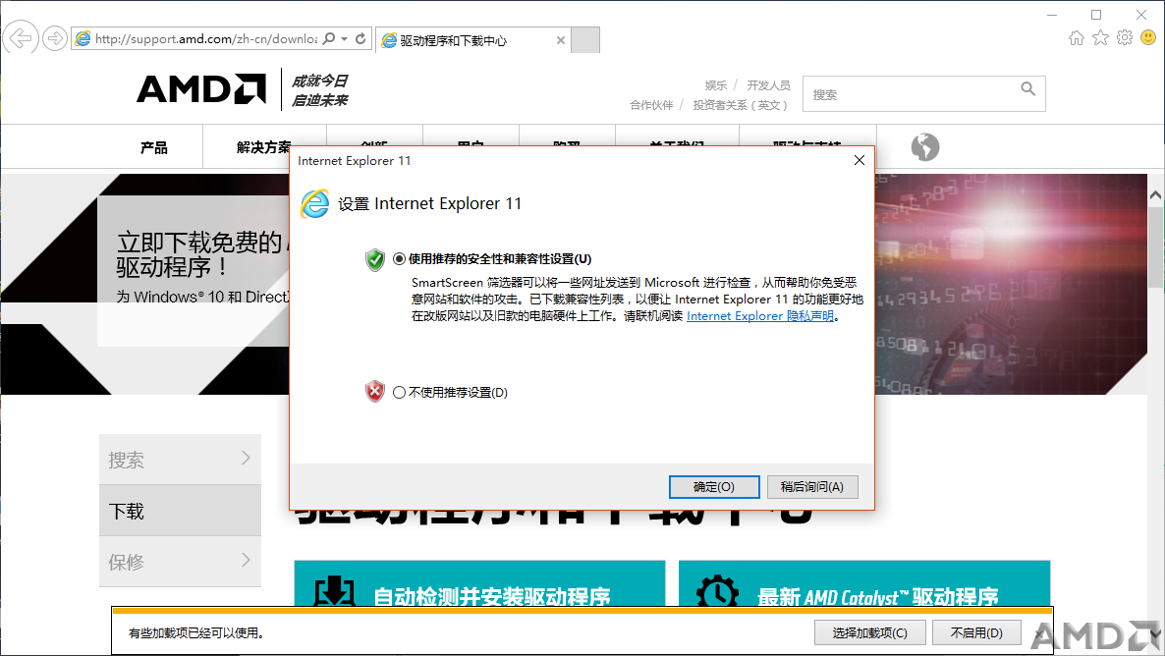
Task: Open the 合作伙伴 link
Action: pyautogui.click(x=651, y=105)
